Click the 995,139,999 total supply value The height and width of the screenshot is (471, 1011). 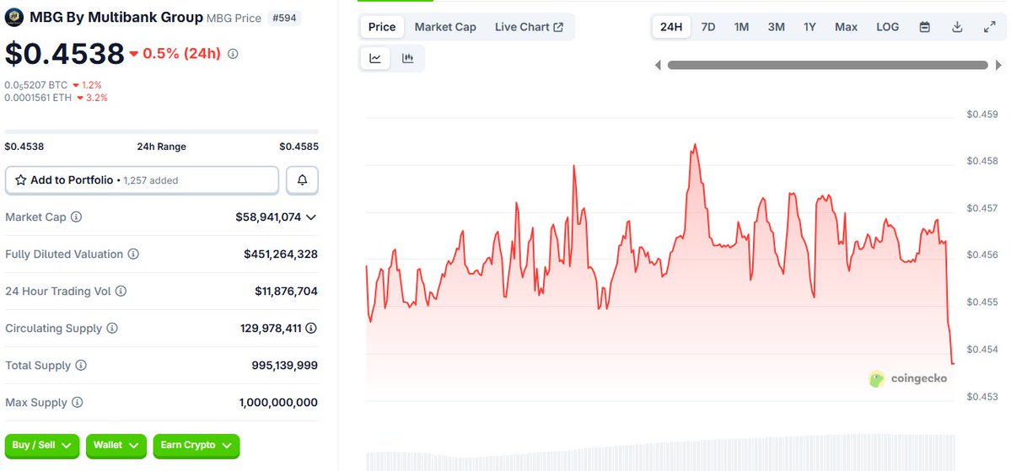coord(284,366)
